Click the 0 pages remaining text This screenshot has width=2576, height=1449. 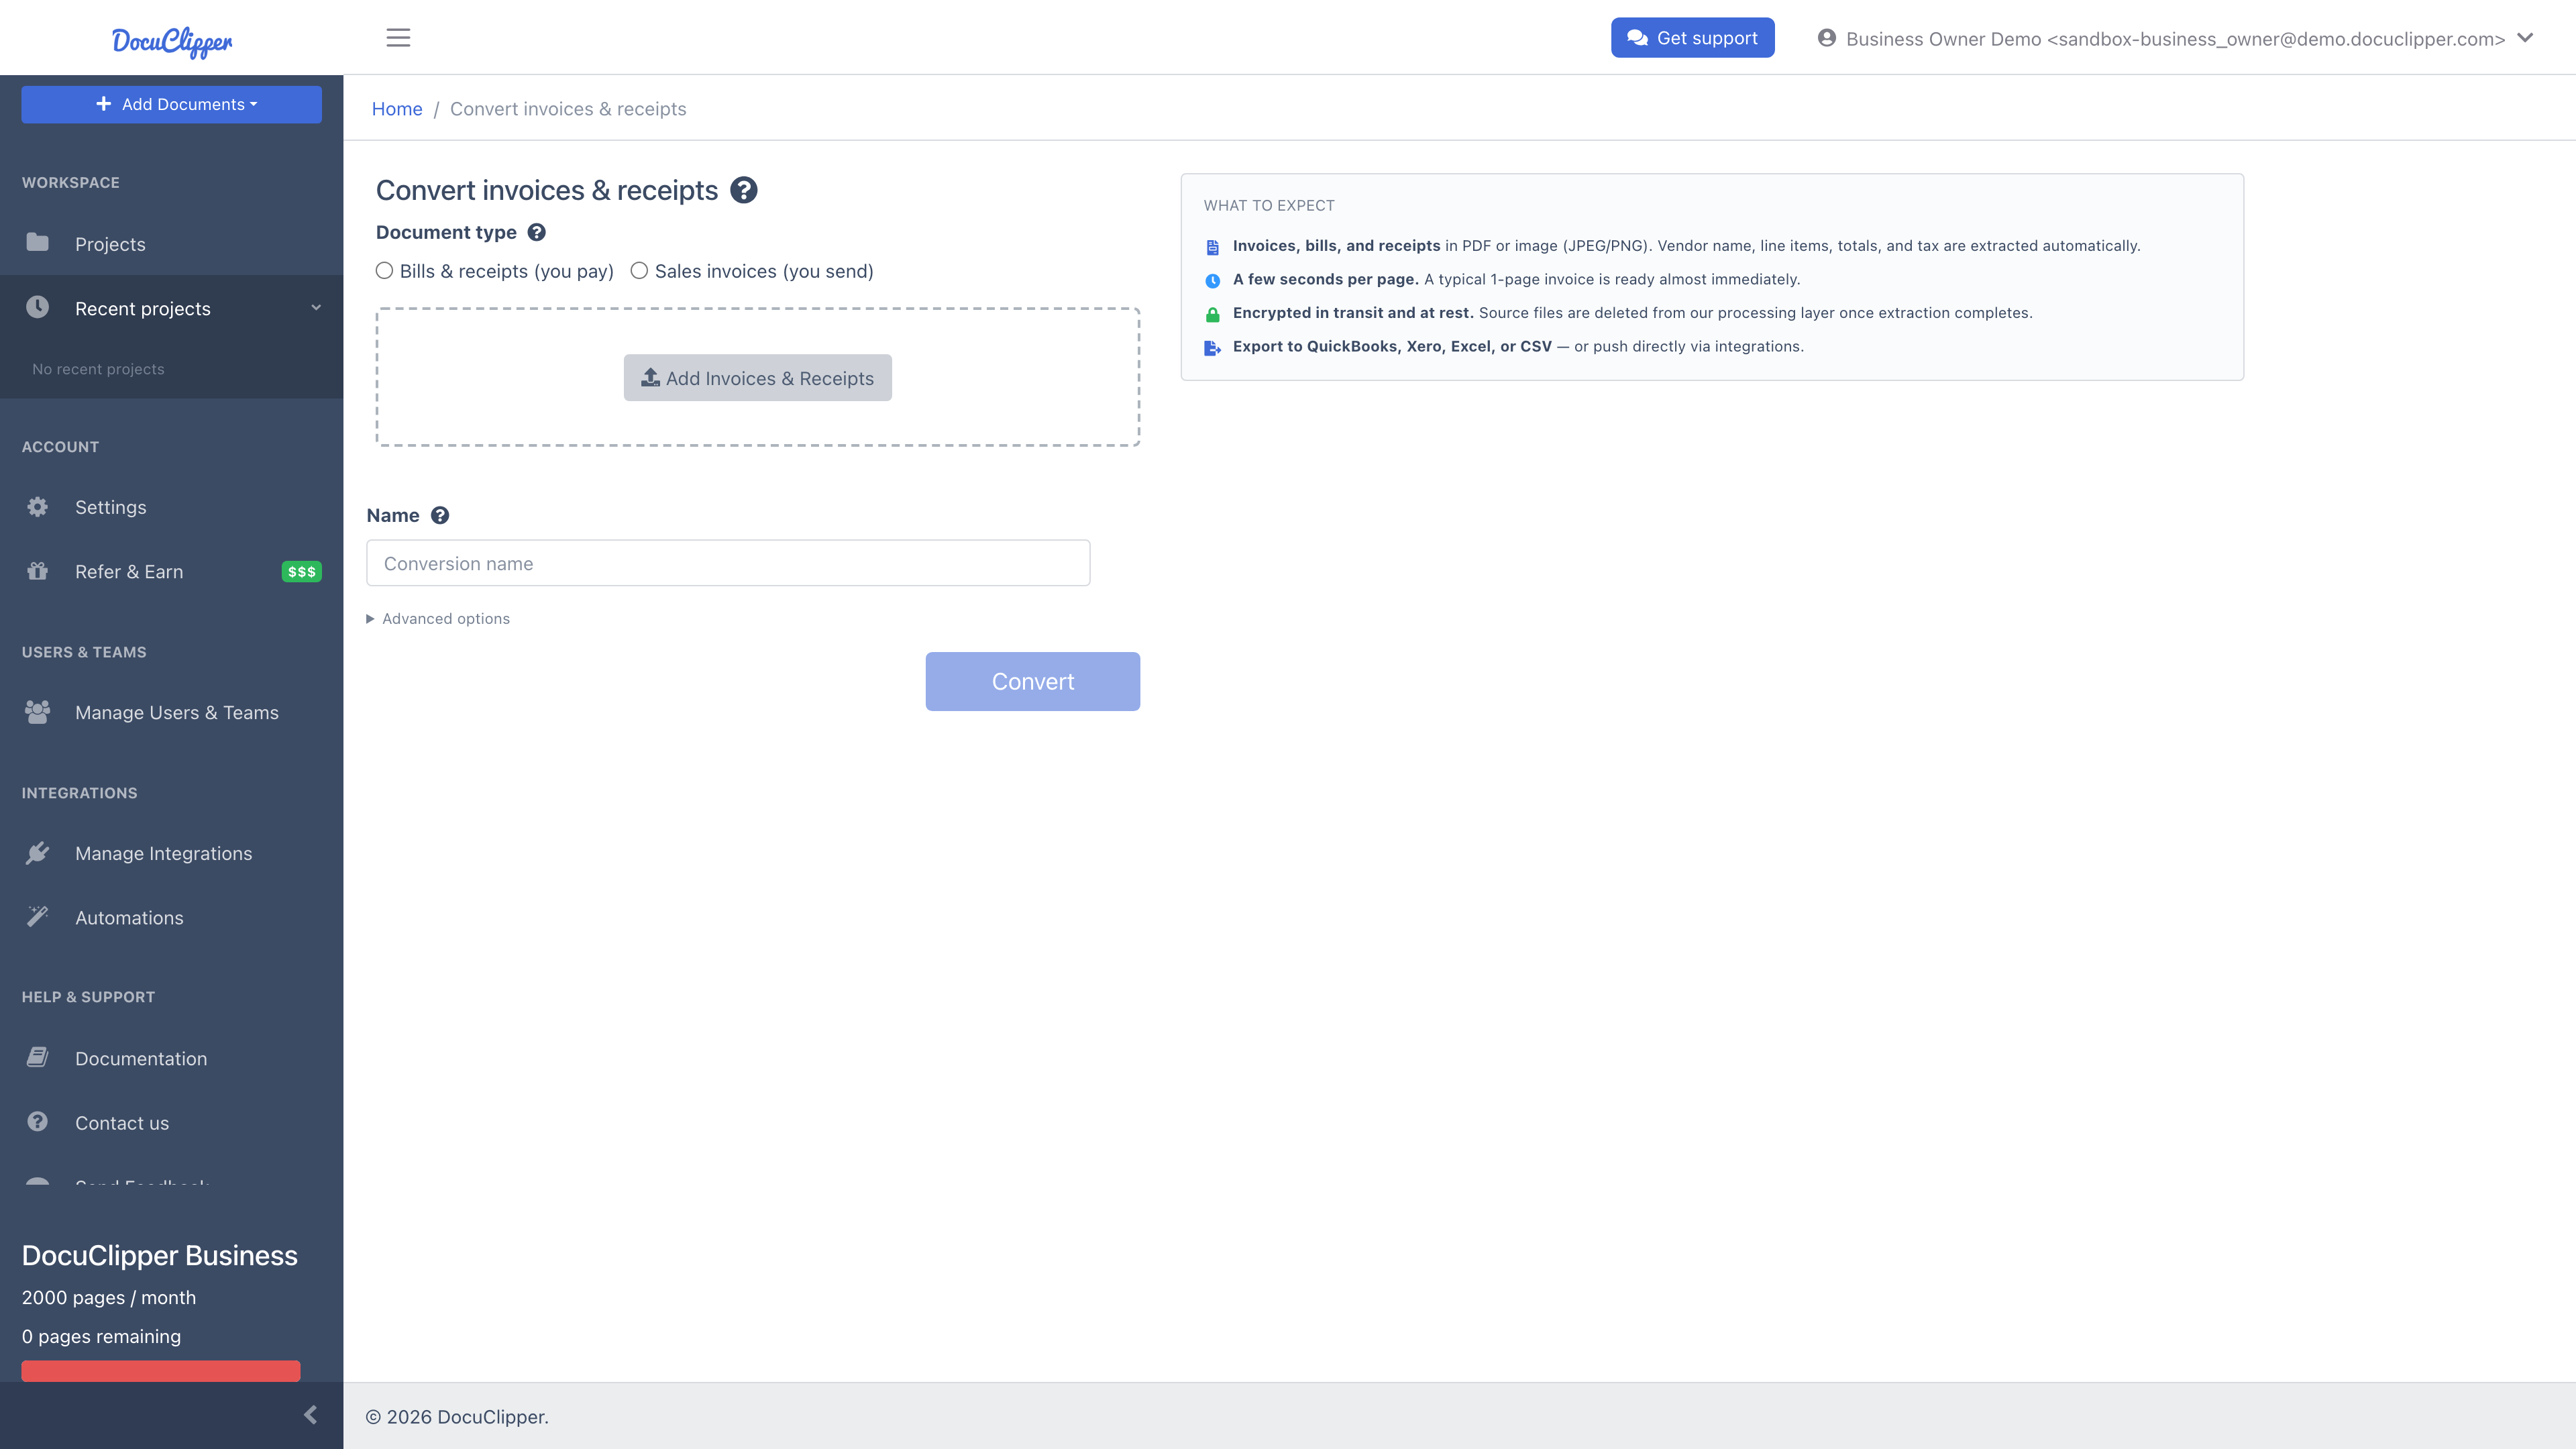[101, 1337]
